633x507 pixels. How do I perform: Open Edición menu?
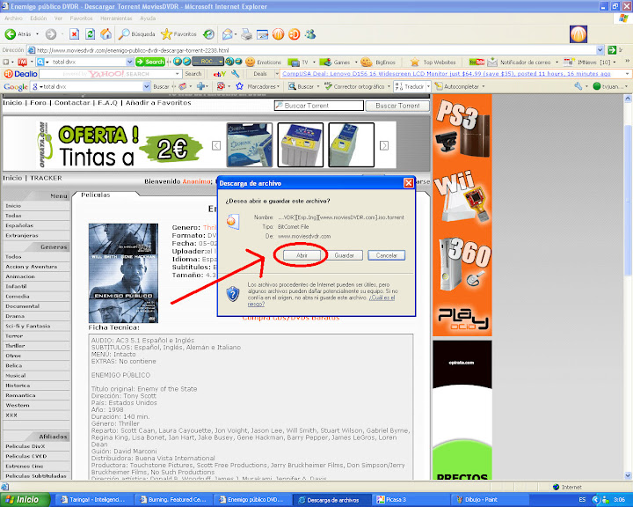point(39,18)
